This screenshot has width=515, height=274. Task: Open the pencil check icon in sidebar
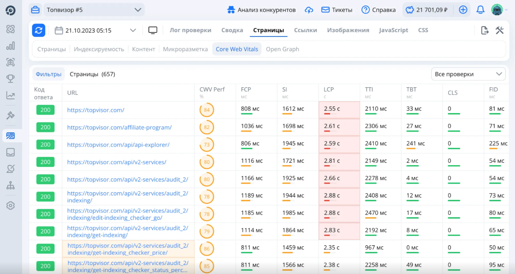[10, 169]
